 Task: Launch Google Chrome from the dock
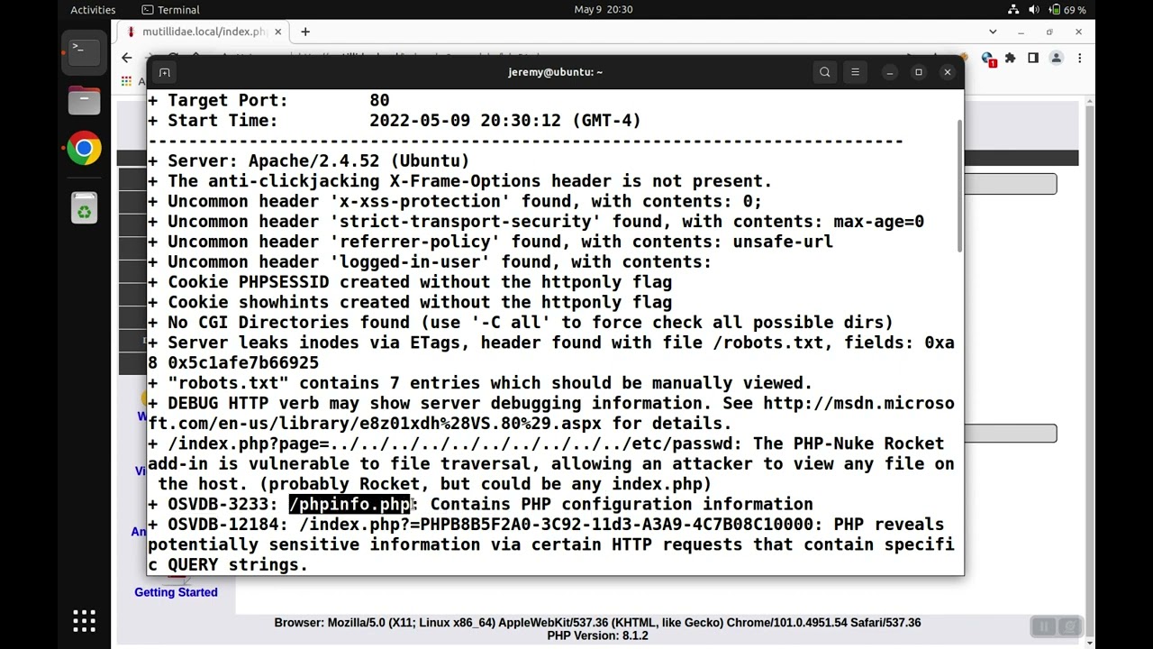[84, 149]
